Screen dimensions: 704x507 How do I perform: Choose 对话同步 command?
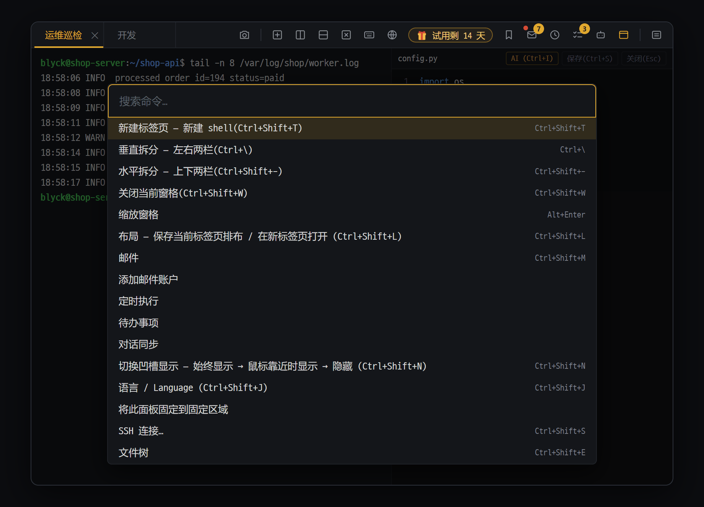pos(352,345)
